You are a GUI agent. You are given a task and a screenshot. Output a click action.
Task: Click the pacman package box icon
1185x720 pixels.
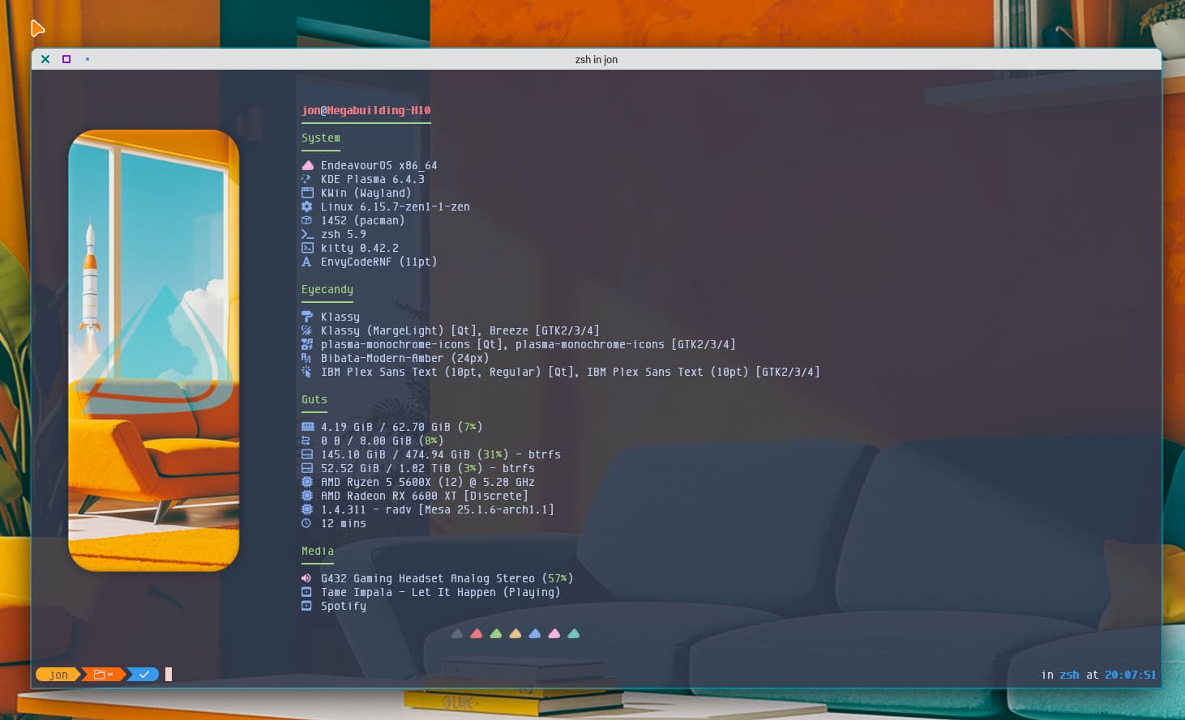(306, 220)
